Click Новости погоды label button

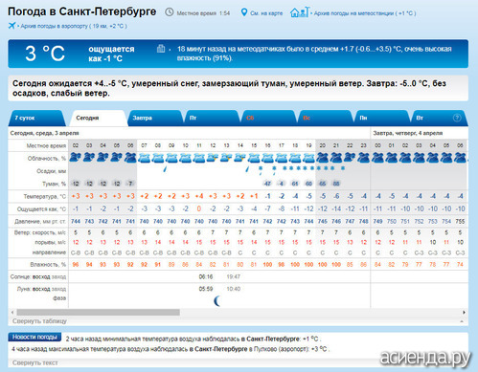[34, 338]
